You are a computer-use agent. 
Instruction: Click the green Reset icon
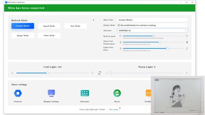click(117, 93)
